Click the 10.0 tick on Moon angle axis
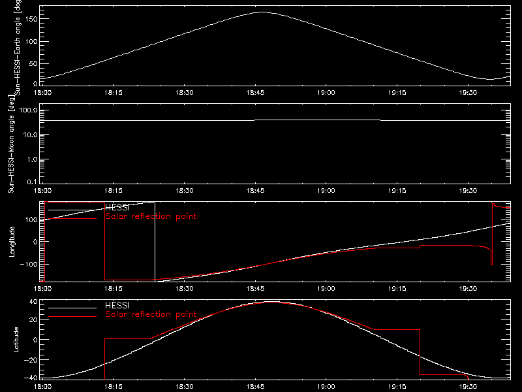 [x=30, y=135]
